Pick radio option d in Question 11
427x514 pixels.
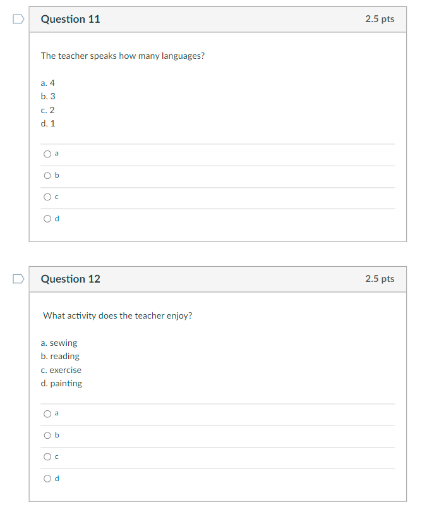pos(47,219)
